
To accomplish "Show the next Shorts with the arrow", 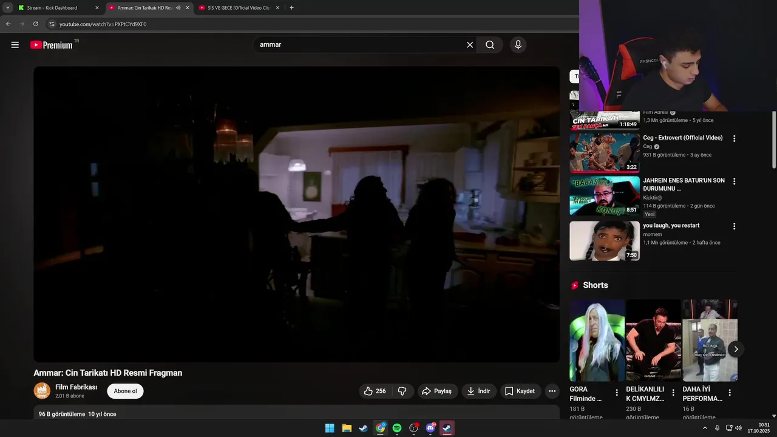I will [x=736, y=349].
